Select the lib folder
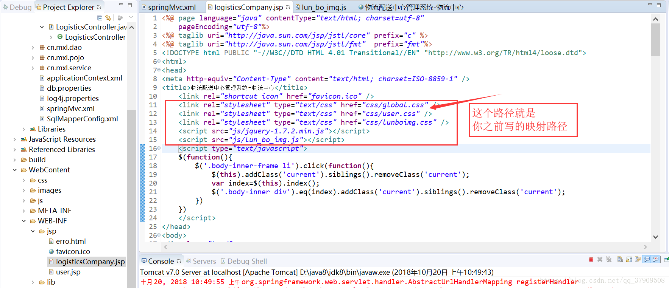 [47, 282]
